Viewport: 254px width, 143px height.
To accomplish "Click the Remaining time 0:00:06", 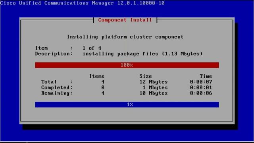I will 201,93.
